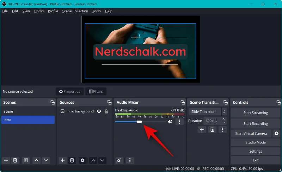Click the Desktop Audio label
This screenshot has height=172, width=282.
point(127,110)
